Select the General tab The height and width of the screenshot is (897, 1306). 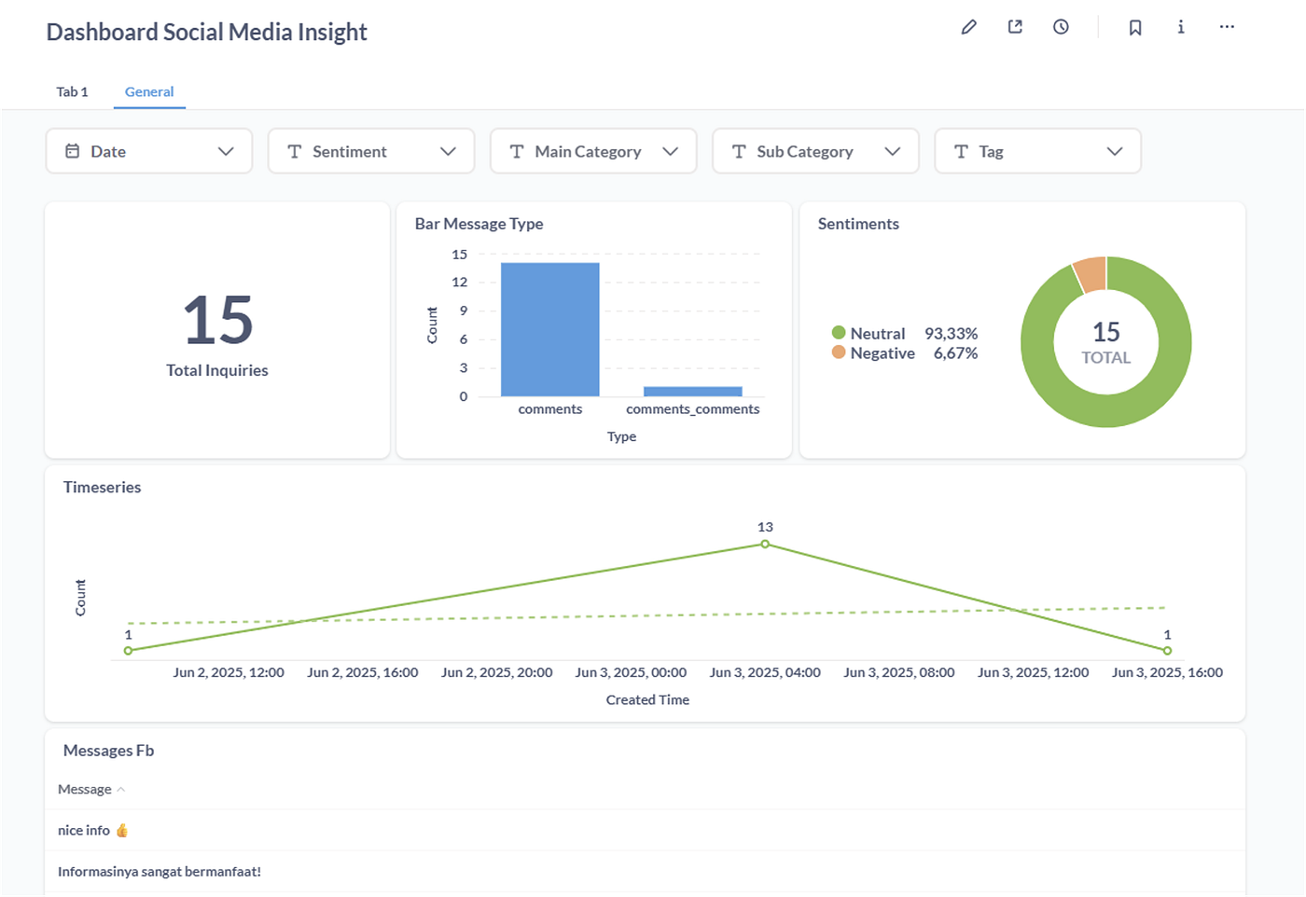click(149, 91)
